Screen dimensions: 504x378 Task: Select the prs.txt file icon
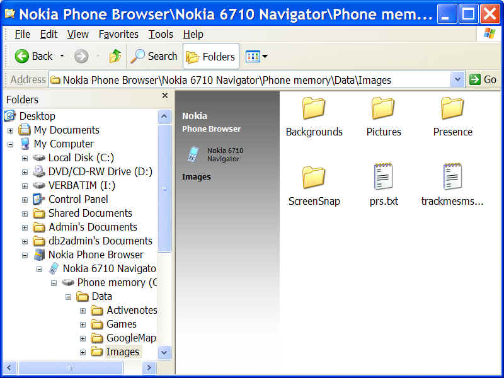pyautogui.click(x=384, y=178)
